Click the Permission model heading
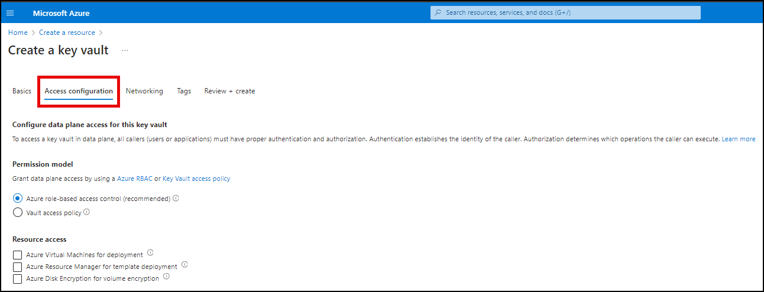764x292 pixels. (x=43, y=164)
